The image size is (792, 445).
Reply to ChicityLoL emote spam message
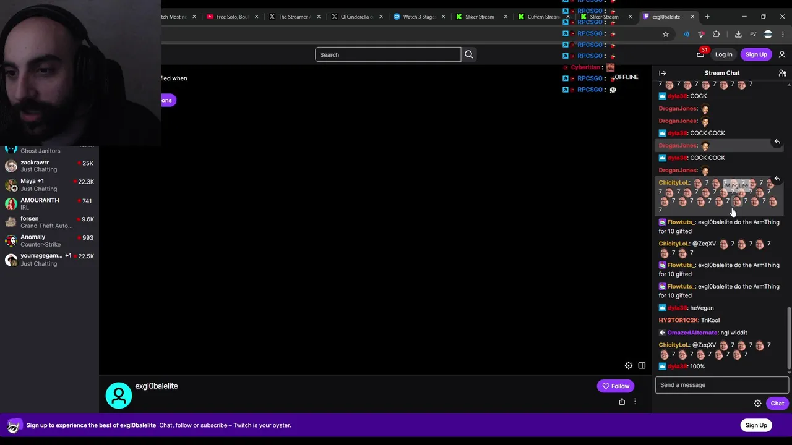click(777, 179)
